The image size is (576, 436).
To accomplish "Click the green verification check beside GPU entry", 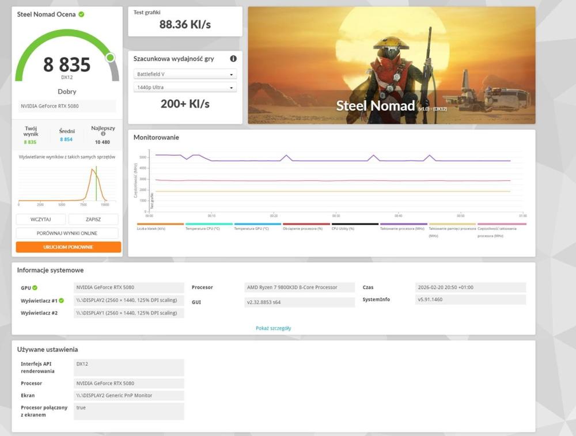I will click(34, 287).
